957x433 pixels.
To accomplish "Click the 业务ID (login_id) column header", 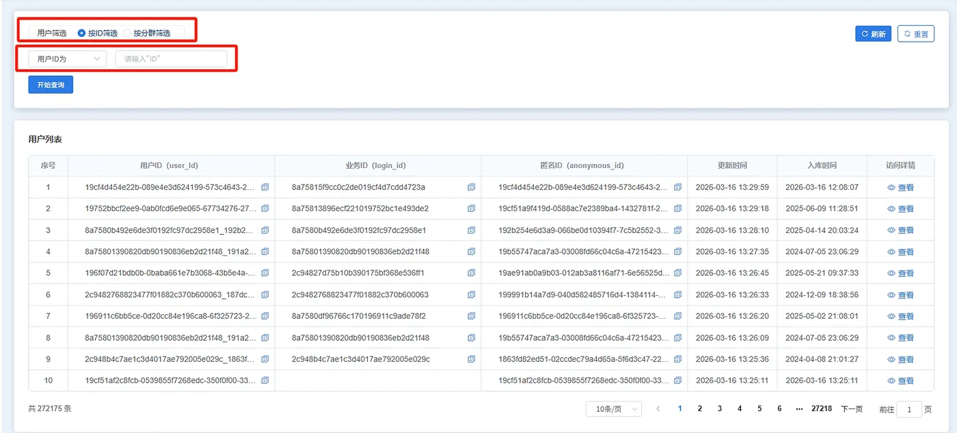I will point(377,165).
